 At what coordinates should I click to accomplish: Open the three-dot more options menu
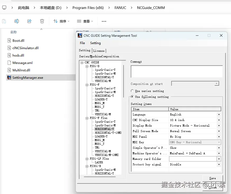tap(104, 21)
